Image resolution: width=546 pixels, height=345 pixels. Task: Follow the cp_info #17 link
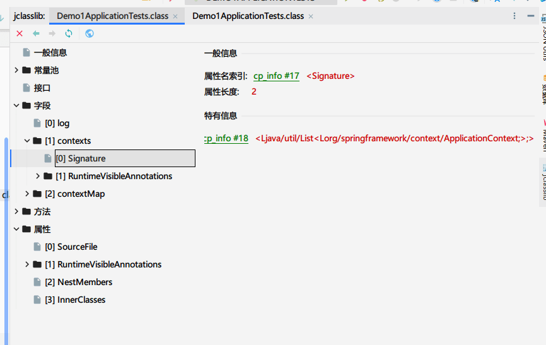[x=276, y=76]
